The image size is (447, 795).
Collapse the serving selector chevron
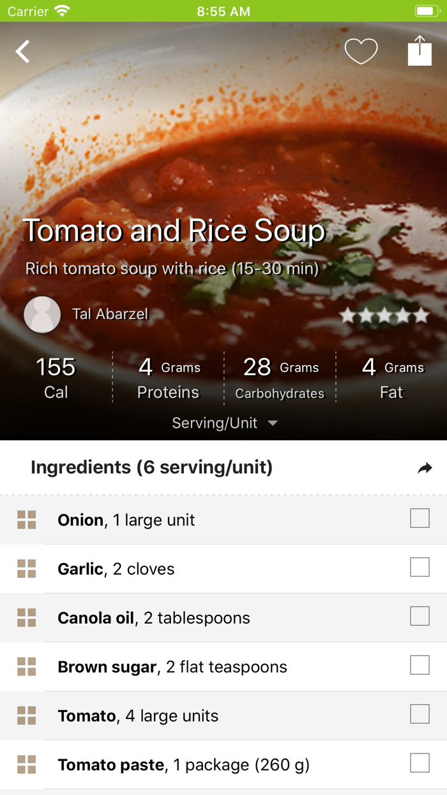273,423
